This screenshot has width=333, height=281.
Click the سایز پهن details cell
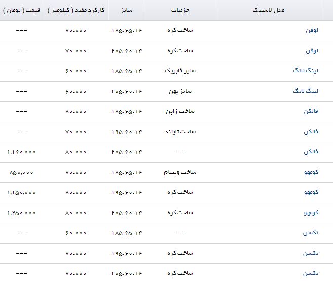click(180, 91)
